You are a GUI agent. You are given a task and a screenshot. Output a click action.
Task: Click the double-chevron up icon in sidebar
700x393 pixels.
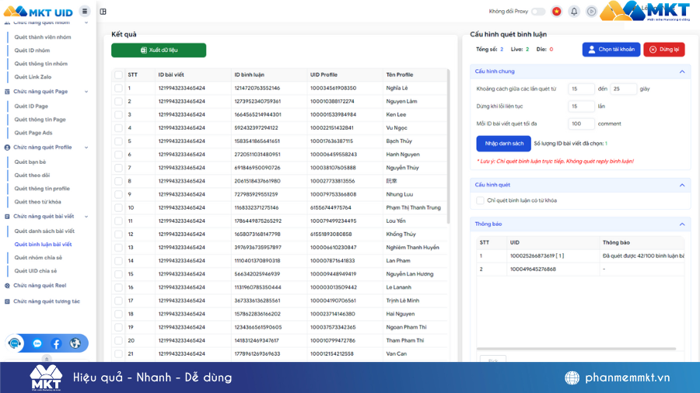coord(47,359)
